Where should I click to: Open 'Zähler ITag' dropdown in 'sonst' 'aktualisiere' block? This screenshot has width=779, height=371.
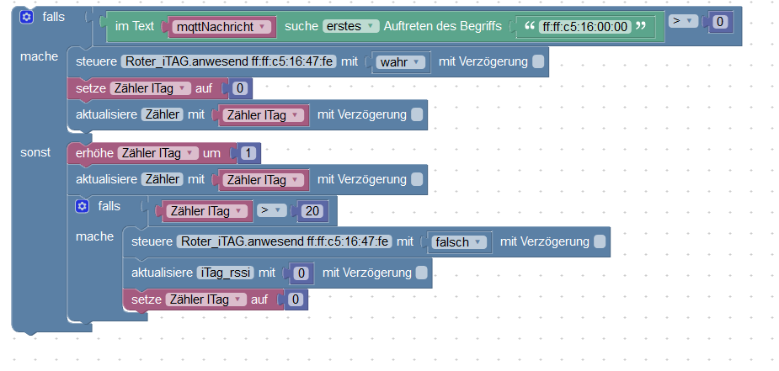pos(262,179)
